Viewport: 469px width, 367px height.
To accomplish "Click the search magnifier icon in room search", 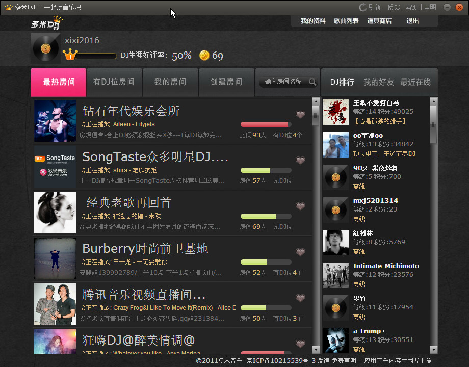I will tap(312, 82).
